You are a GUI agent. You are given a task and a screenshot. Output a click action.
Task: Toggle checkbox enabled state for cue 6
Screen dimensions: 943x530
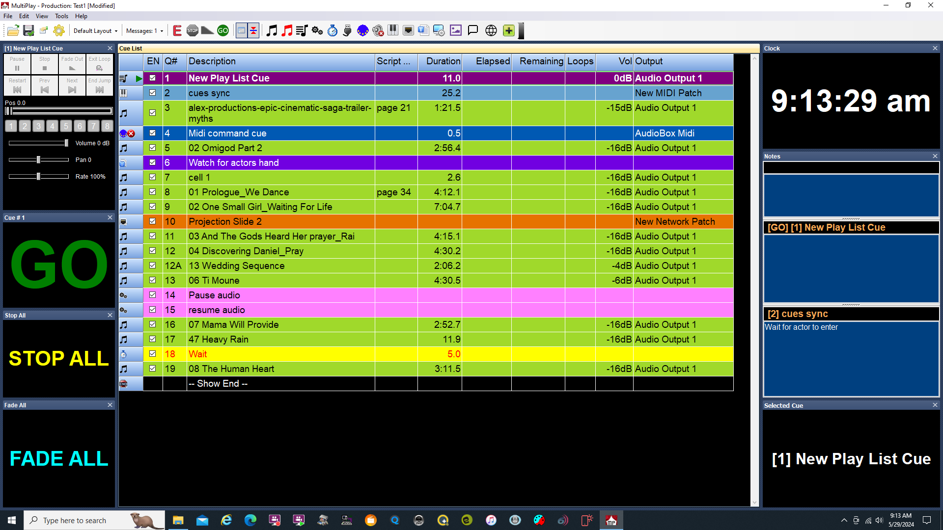[152, 162]
